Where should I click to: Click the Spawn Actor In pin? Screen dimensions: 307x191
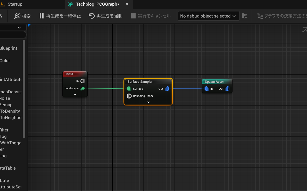(x=206, y=89)
